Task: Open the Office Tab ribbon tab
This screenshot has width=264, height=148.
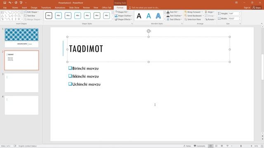Action: [x=106, y=7]
